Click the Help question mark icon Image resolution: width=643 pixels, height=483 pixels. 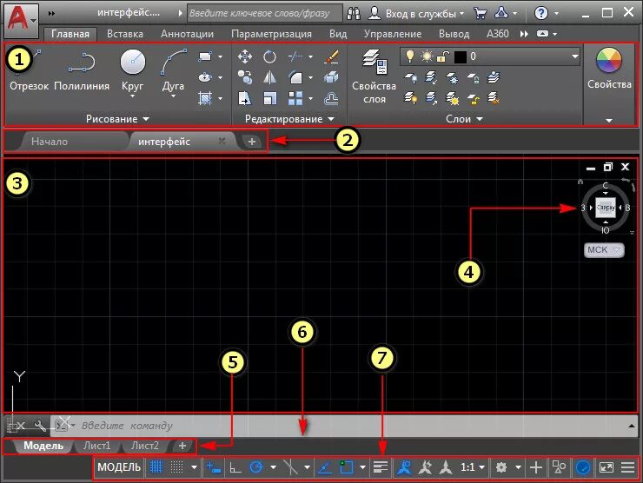[540, 13]
